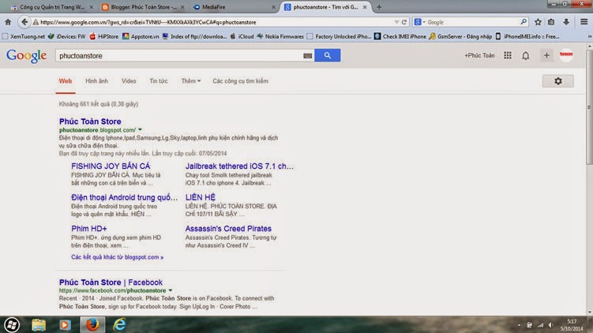Open the URL bar history dropdown

(396, 22)
